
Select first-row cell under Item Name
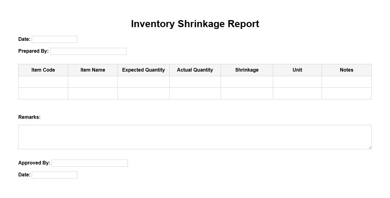pyautogui.click(x=93, y=82)
